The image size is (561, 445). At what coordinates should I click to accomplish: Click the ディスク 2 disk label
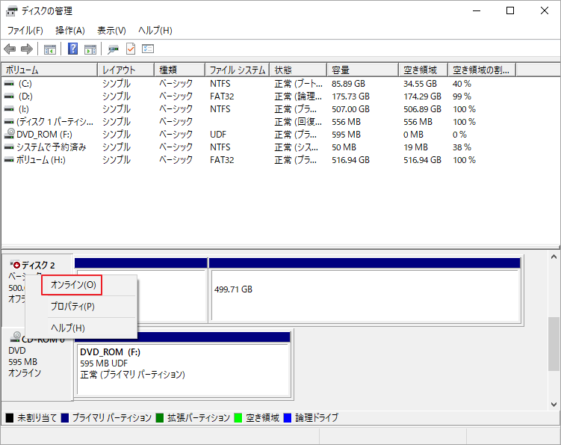(x=38, y=266)
